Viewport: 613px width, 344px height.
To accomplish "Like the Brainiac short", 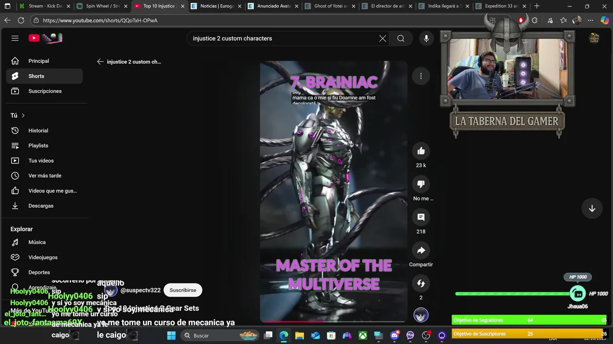I will [421, 151].
